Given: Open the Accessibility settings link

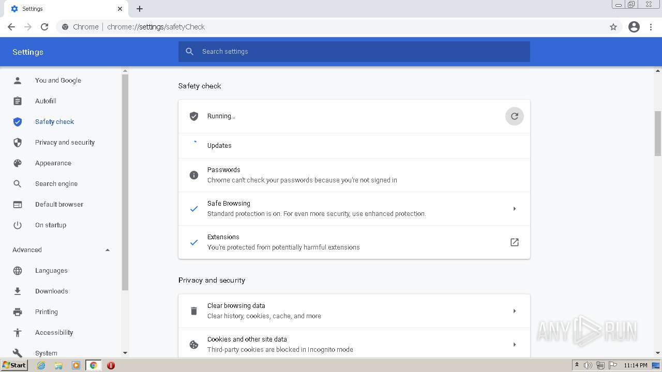Looking at the screenshot, I should point(54,333).
